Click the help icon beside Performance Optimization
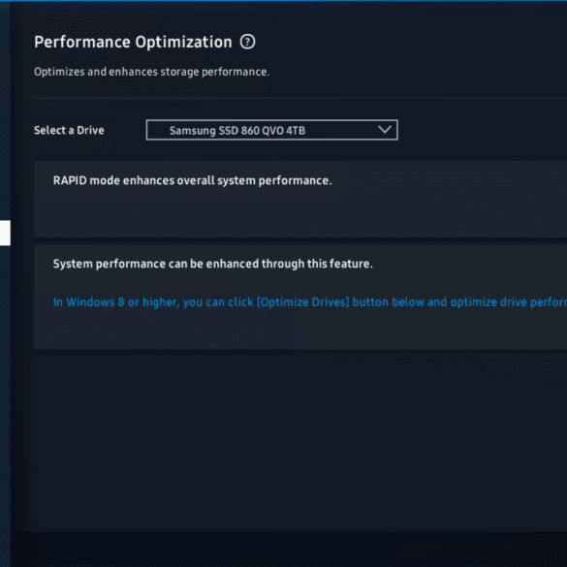 click(247, 42)
